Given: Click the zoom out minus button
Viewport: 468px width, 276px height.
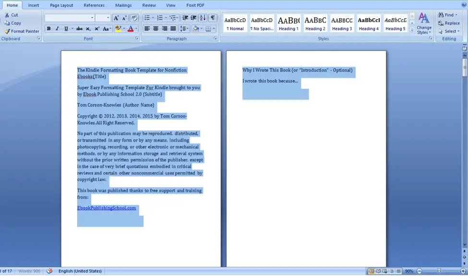Looking at the screenshot, I should [420, 271].
